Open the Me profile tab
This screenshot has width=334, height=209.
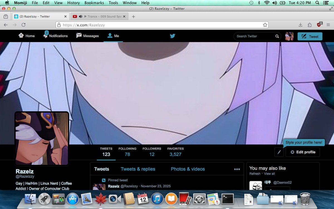coord(113,36)
